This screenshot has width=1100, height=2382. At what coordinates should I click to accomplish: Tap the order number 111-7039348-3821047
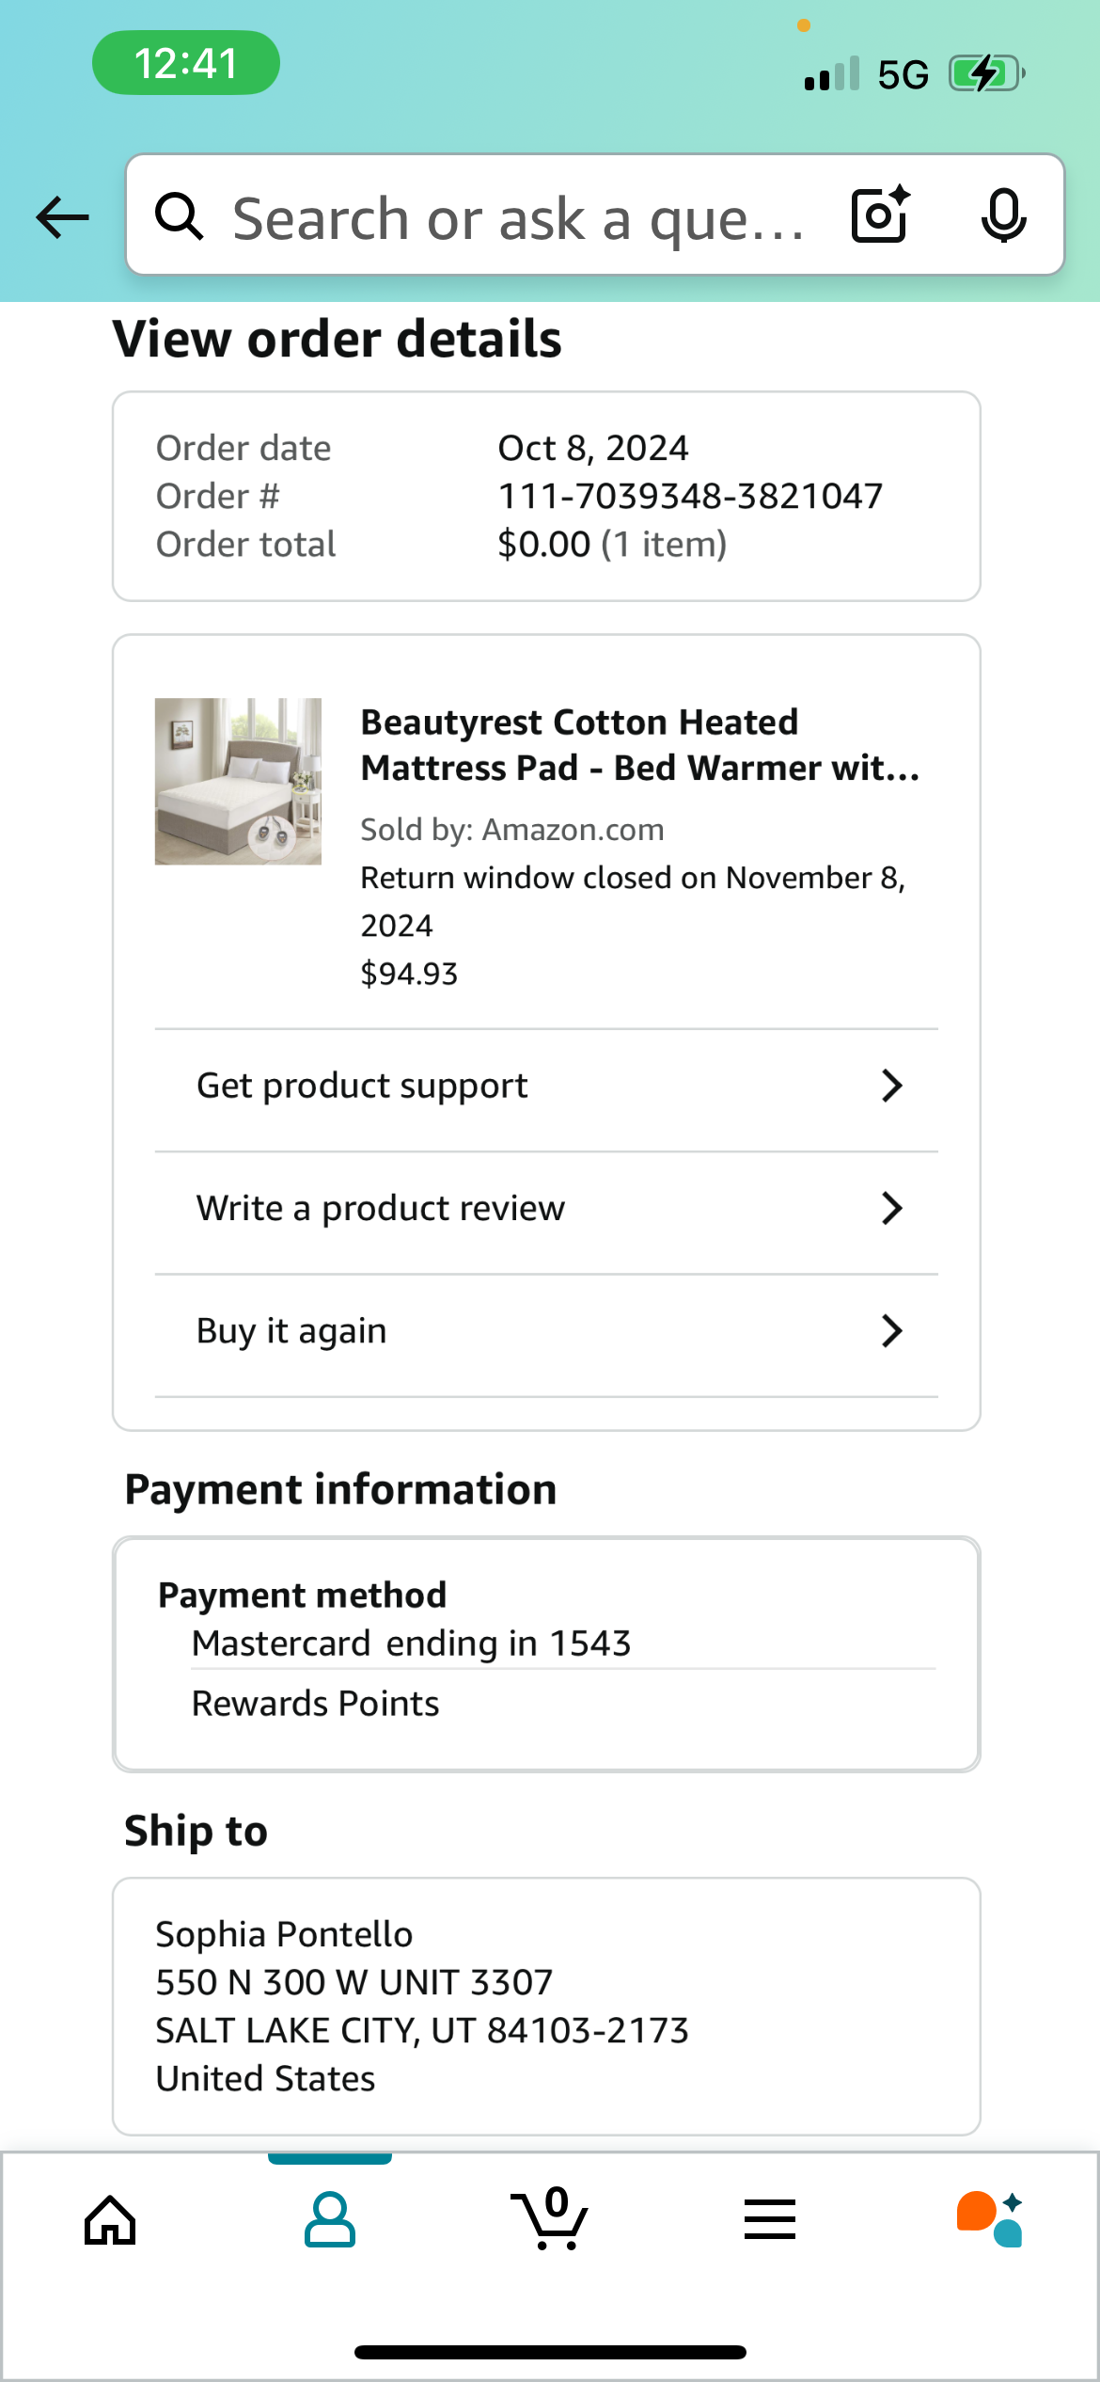coord(690,496)
